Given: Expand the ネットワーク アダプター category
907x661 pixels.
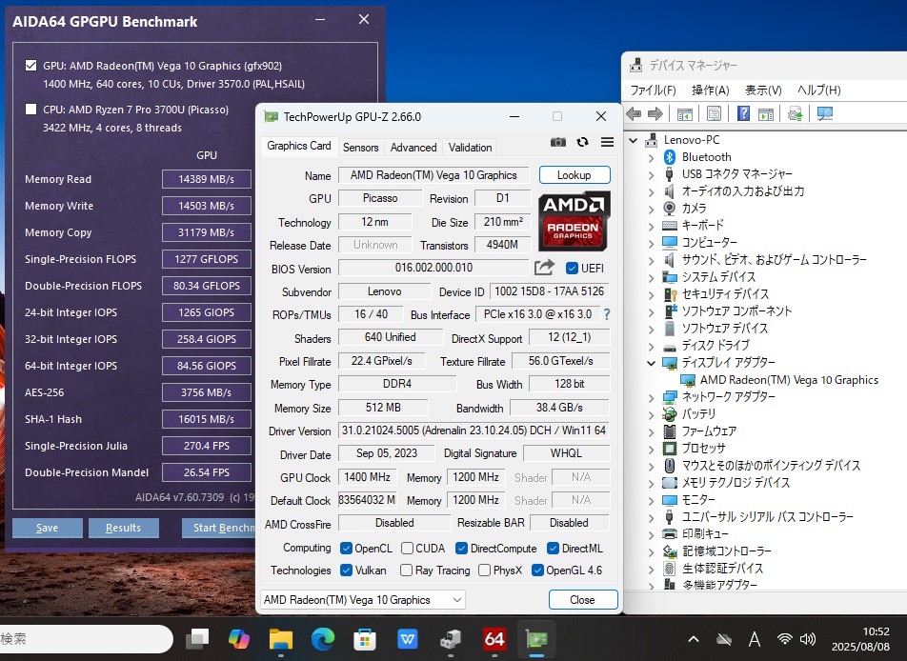Looking at the screenshot, I should point(652,397).
